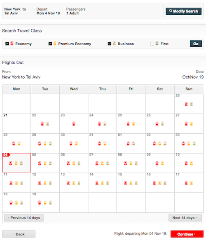The height and width of the screenshot is (240, 206).
Task: Click the economy icon on date 28
Action: (14, 143)
